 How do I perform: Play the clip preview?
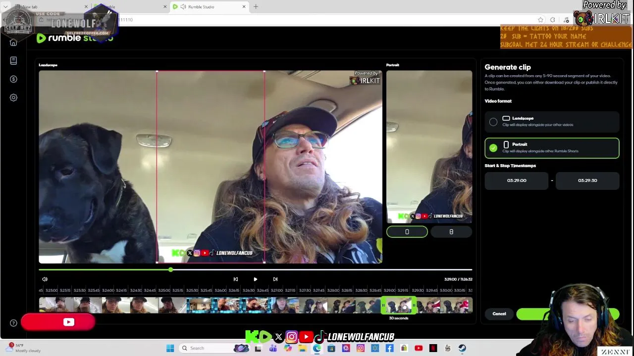[255, 279]
